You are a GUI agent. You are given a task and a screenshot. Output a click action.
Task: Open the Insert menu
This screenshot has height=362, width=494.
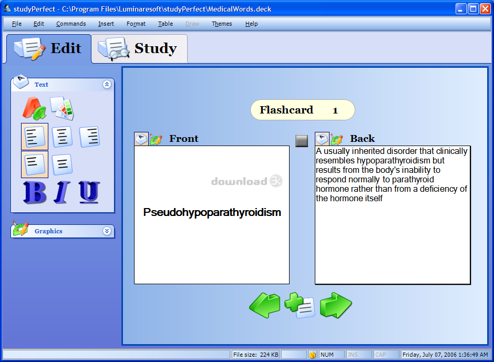[x=106, y=24]
